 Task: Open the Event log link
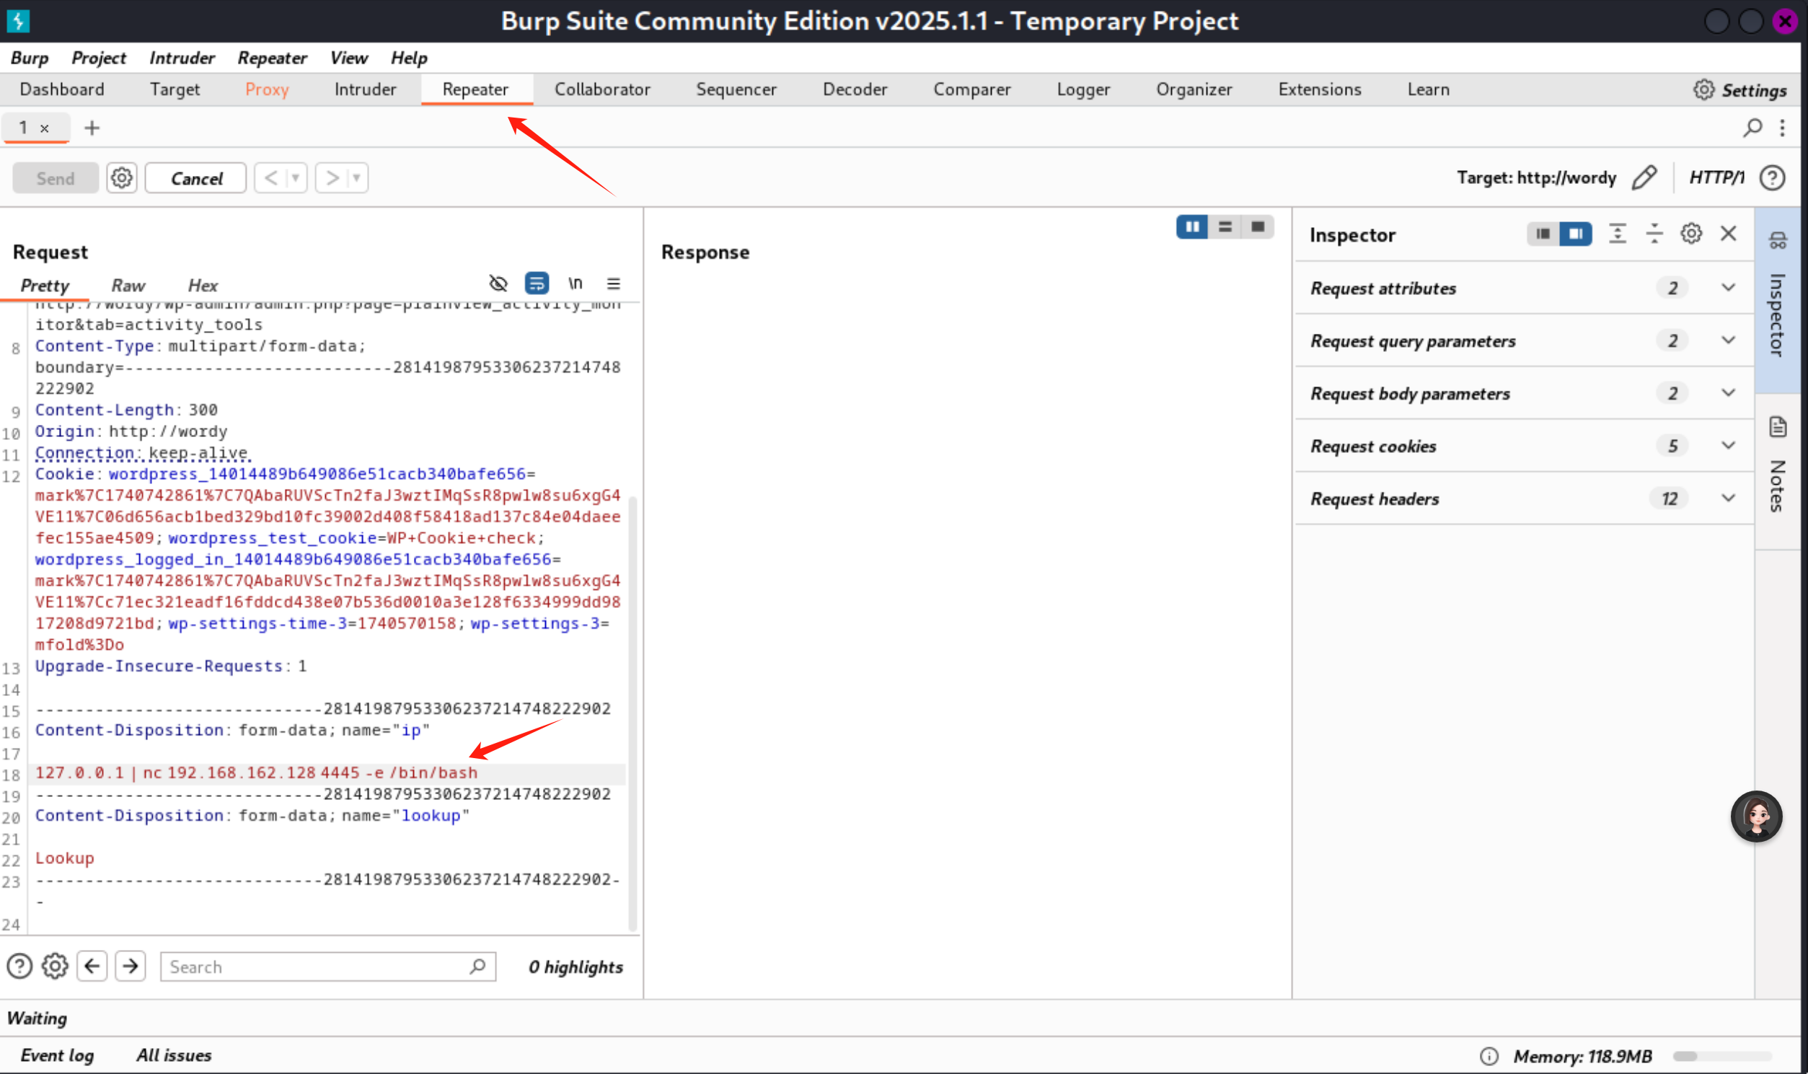point(57,1056)
